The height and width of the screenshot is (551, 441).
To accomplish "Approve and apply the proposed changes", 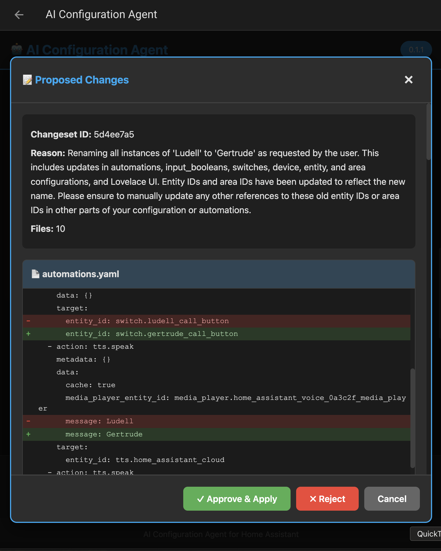I will pyautogui.click(x=237, y=499).
